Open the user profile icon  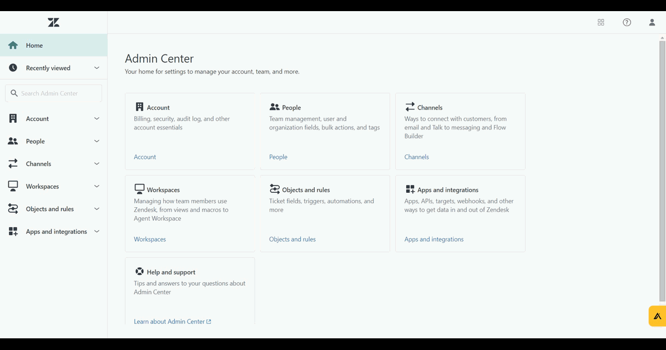[x=652, y=22]
